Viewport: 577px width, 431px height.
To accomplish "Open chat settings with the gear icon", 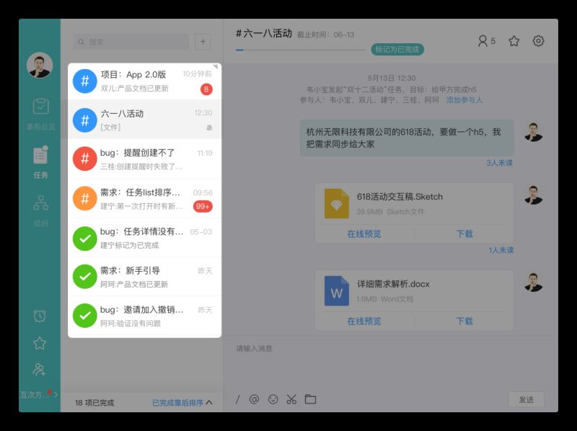I will [538, 41].
